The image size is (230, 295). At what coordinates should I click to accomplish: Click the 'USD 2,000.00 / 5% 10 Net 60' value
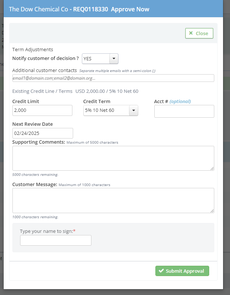107,91
